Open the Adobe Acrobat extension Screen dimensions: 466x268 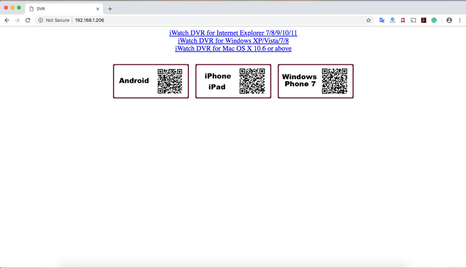point(424,20)
